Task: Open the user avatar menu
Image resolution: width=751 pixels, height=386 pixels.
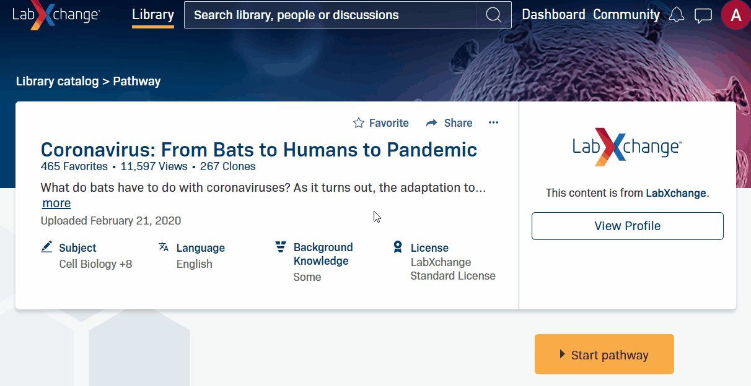Action: click(736, 15)
